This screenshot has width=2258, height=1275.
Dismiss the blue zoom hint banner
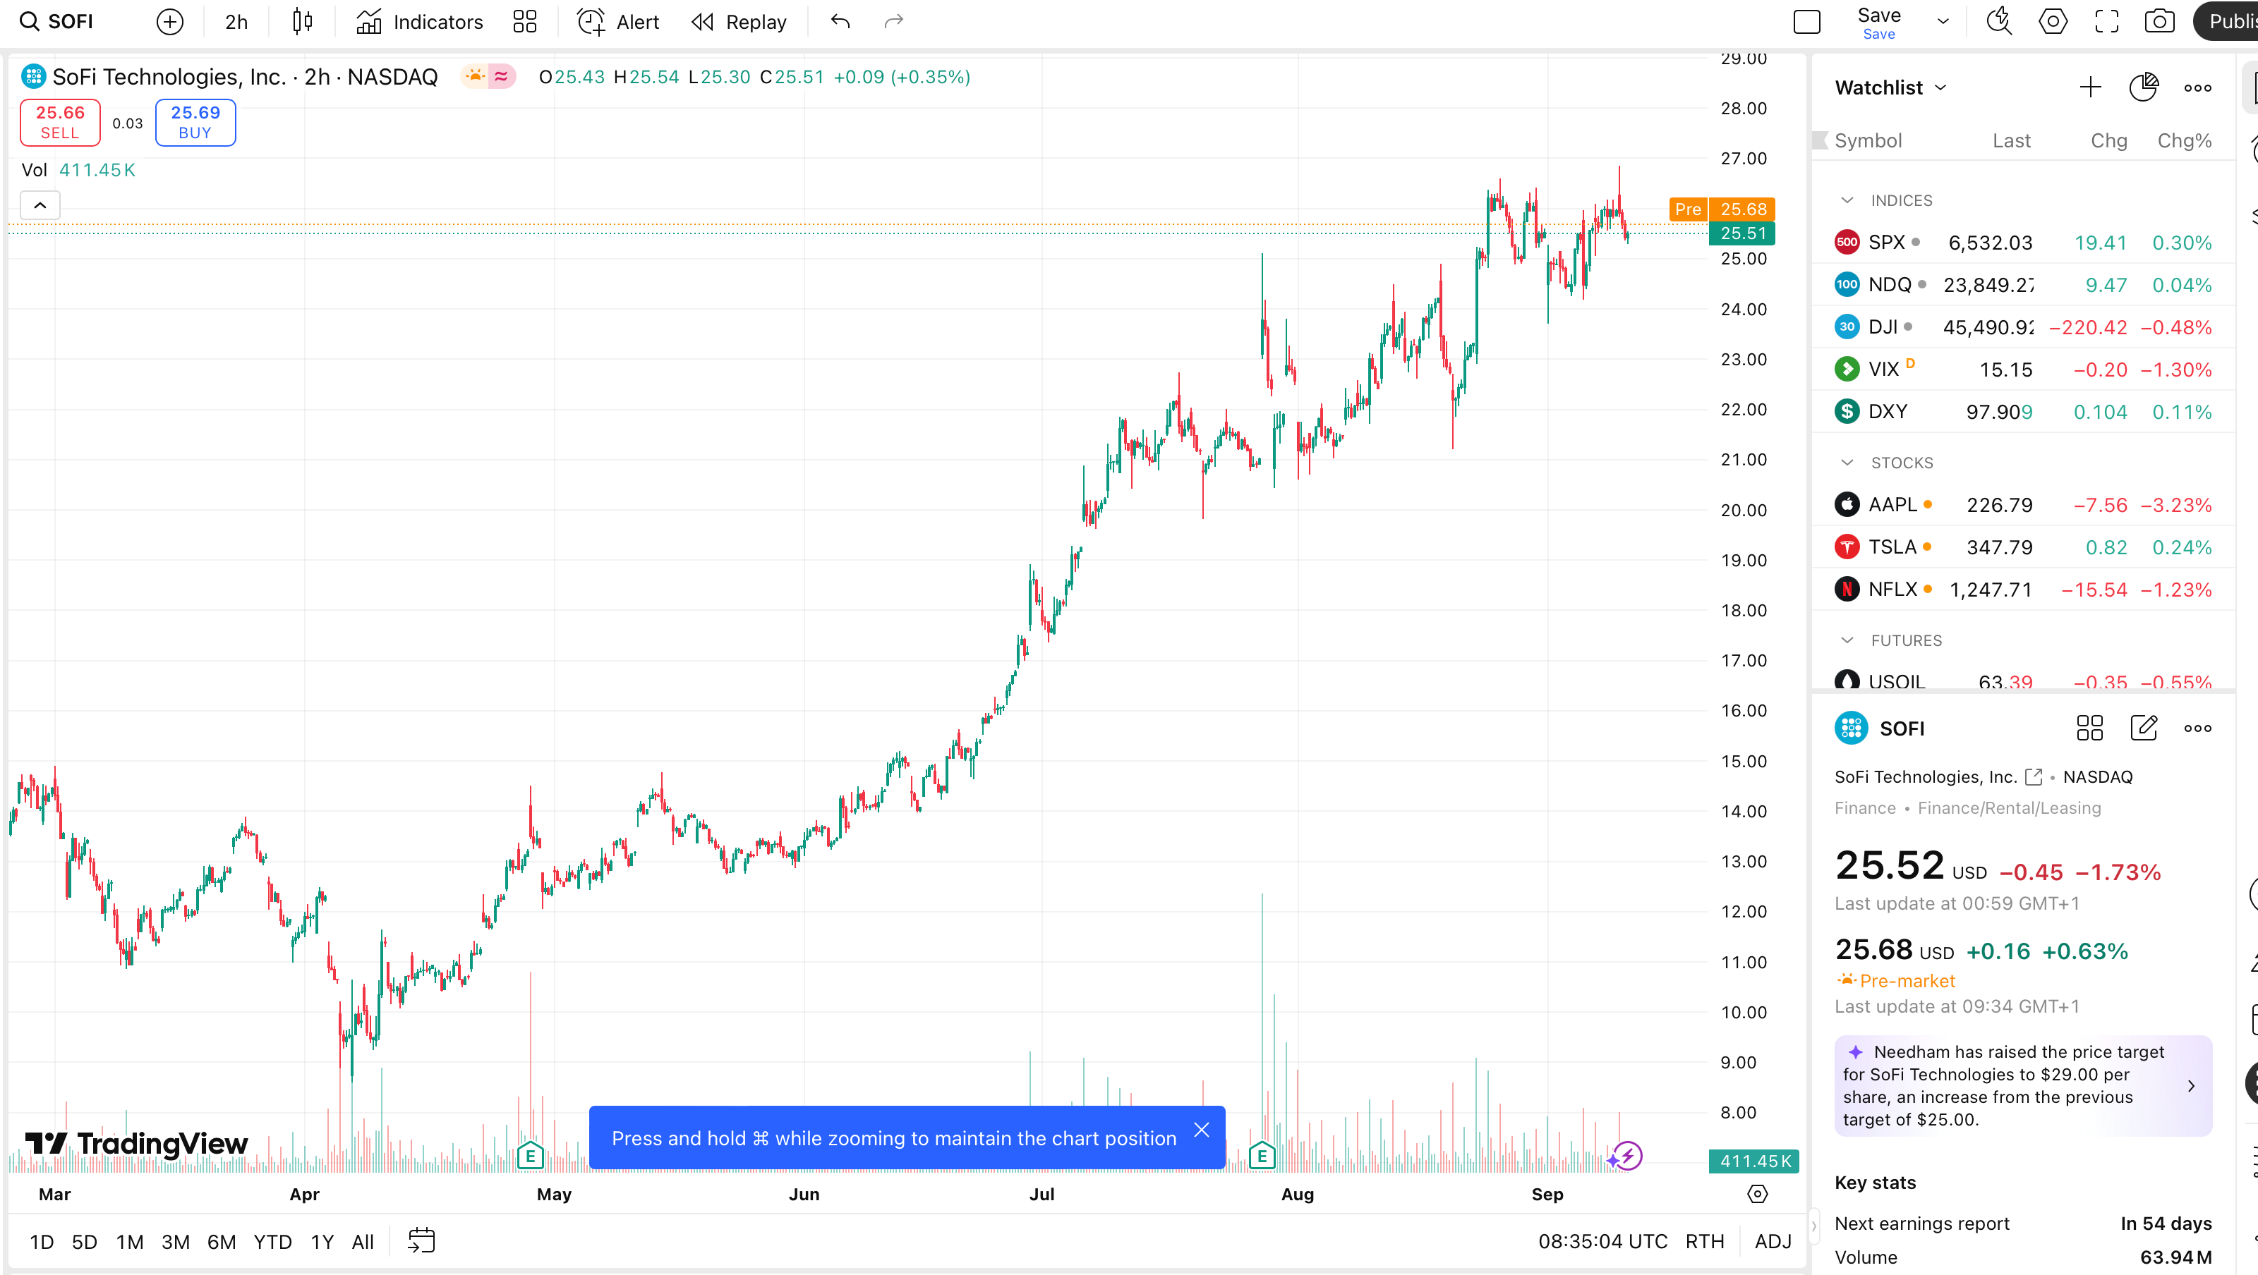[x=1202, y=1130]
